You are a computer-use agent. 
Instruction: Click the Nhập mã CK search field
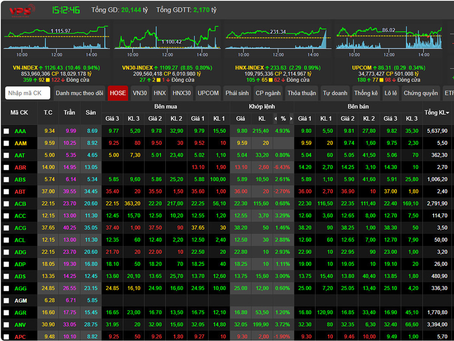click(28, 93)
